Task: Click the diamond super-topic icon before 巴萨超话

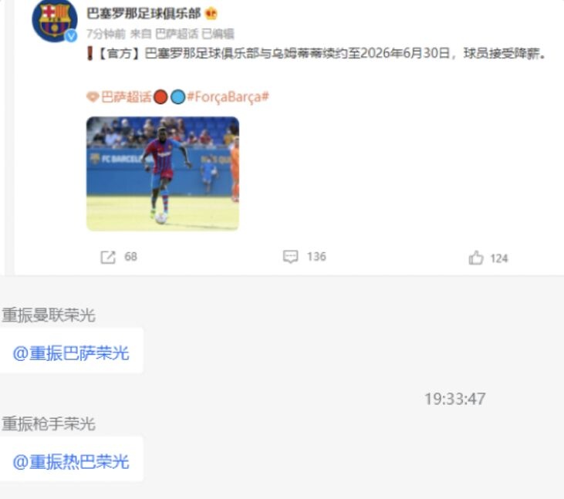Action: point(93,97)
